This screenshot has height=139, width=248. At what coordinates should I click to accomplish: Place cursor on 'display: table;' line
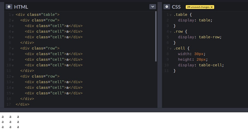(195, 20)
